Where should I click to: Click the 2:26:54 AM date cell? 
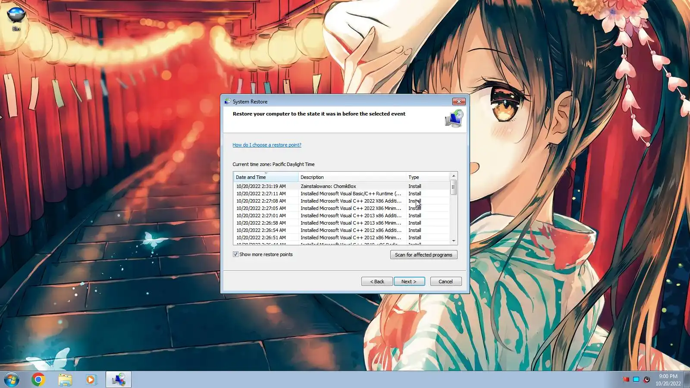261,230
